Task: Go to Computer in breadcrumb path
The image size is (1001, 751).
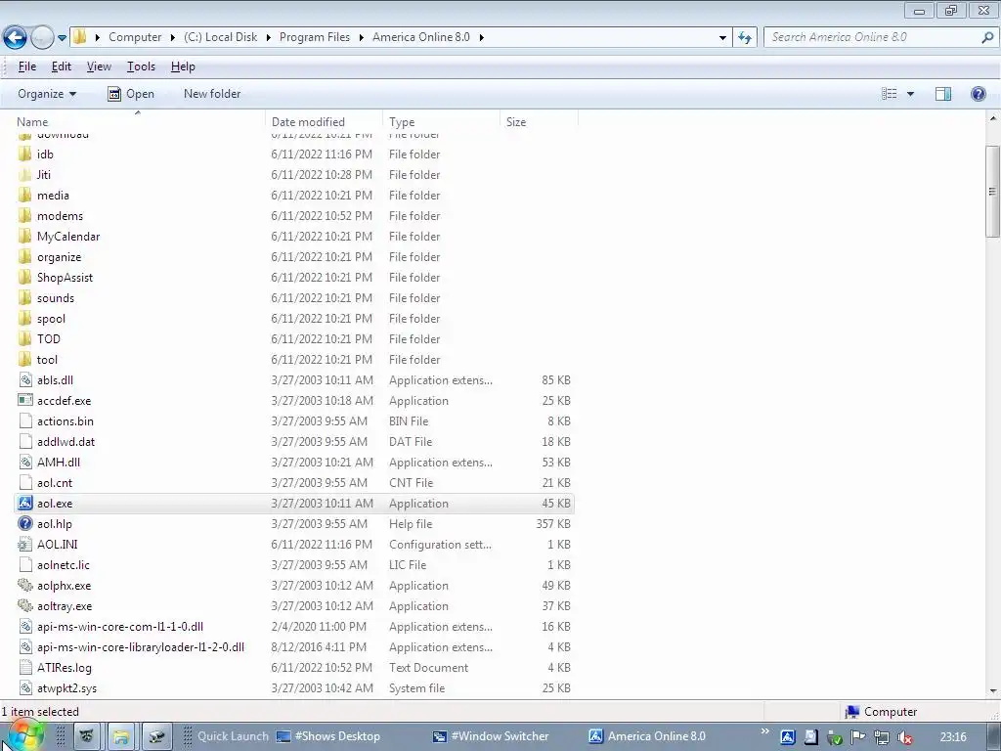Action: pos(135,37)
